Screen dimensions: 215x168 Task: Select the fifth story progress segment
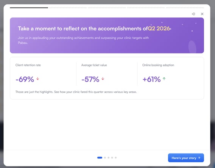click(x=185, y=8)
